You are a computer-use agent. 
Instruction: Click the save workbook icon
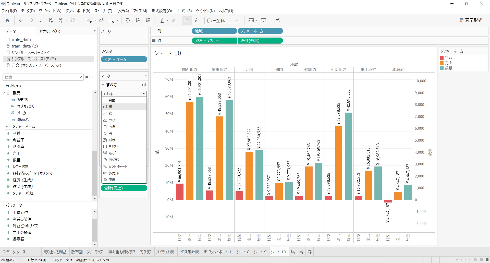41,20
